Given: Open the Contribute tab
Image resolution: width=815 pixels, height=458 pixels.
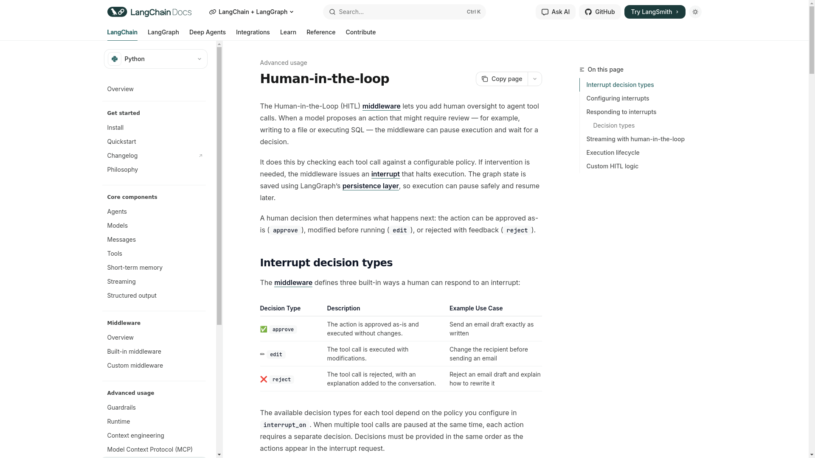Looking at the screenshot, I should [361, 32].
